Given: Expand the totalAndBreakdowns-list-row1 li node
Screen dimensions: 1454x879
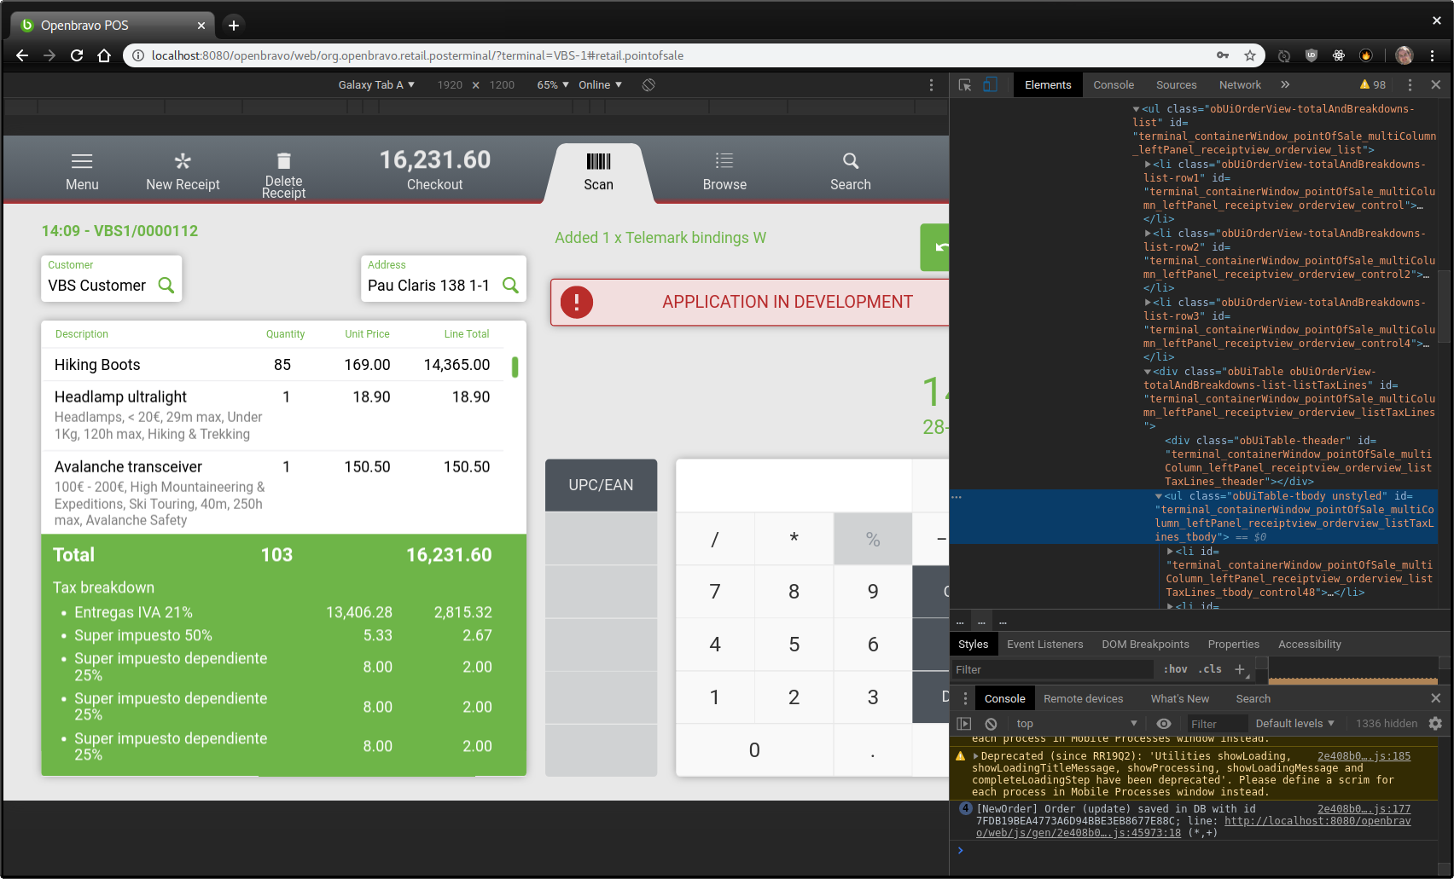Looking at the screenshot, I should (1148, 165).
